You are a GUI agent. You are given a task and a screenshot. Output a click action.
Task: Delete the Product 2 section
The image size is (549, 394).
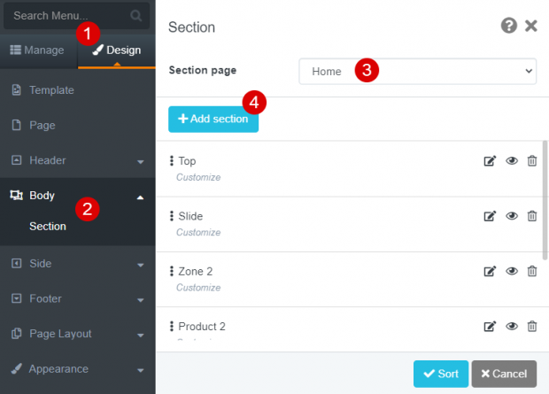point(532,327)
